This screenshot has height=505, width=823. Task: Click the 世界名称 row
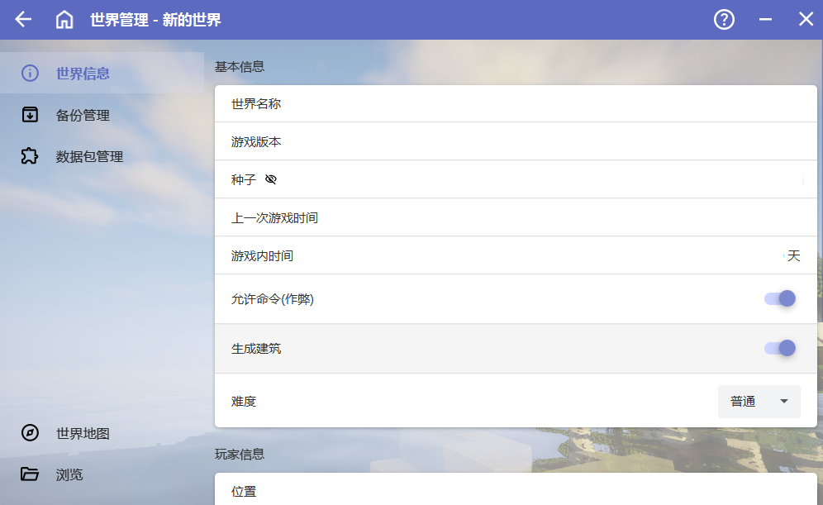point(516,104)
